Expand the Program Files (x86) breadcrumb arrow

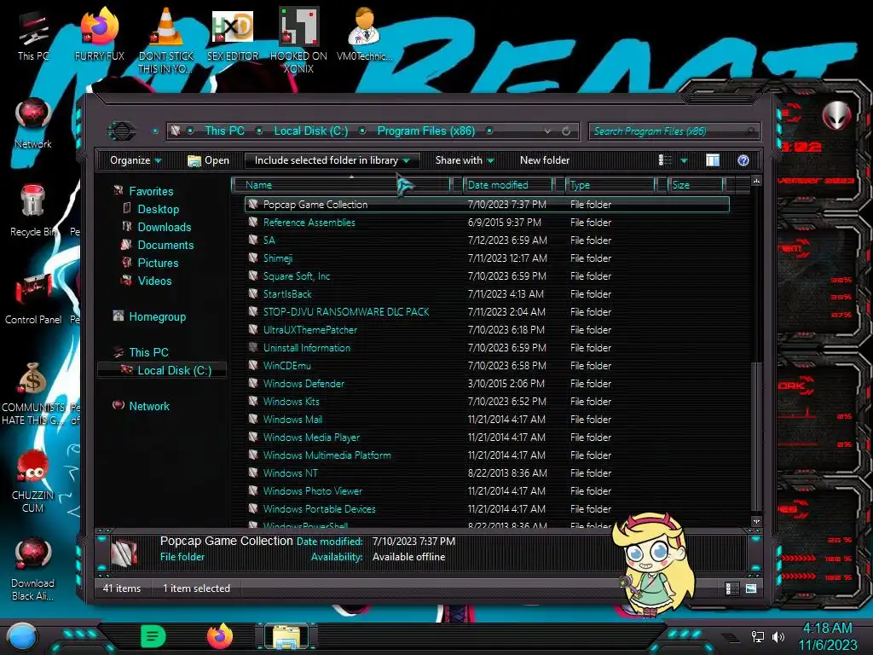click(489, 130)
